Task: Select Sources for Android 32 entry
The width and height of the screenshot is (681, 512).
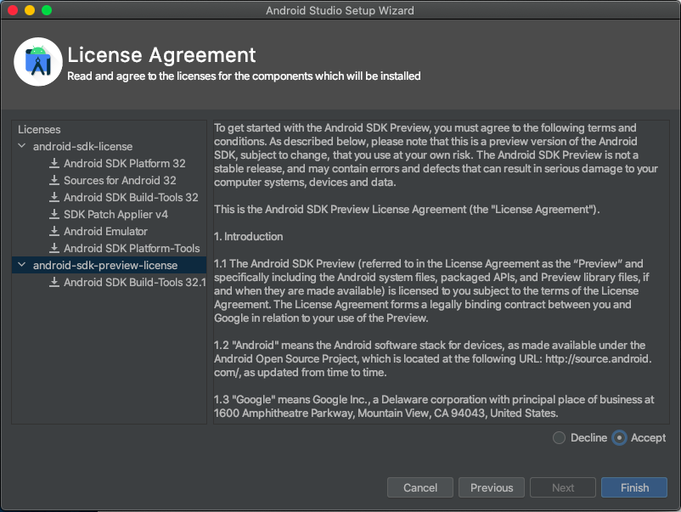Action: tap(120, 180)
